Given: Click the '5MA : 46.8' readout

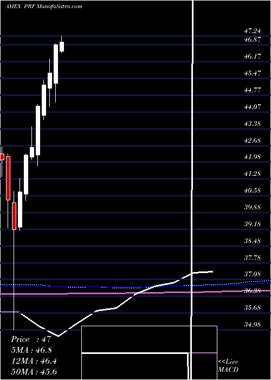Looking at the screenshot, I should click(31, 350).
